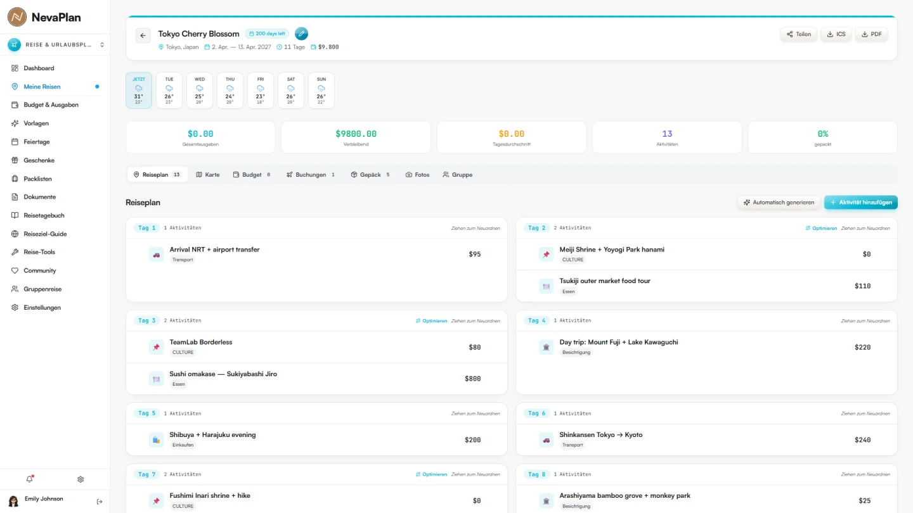This screenshot has width=913, height=513.
Task: Click the dining icon for Tsukiji food tour
Action: tap(546, 286)
